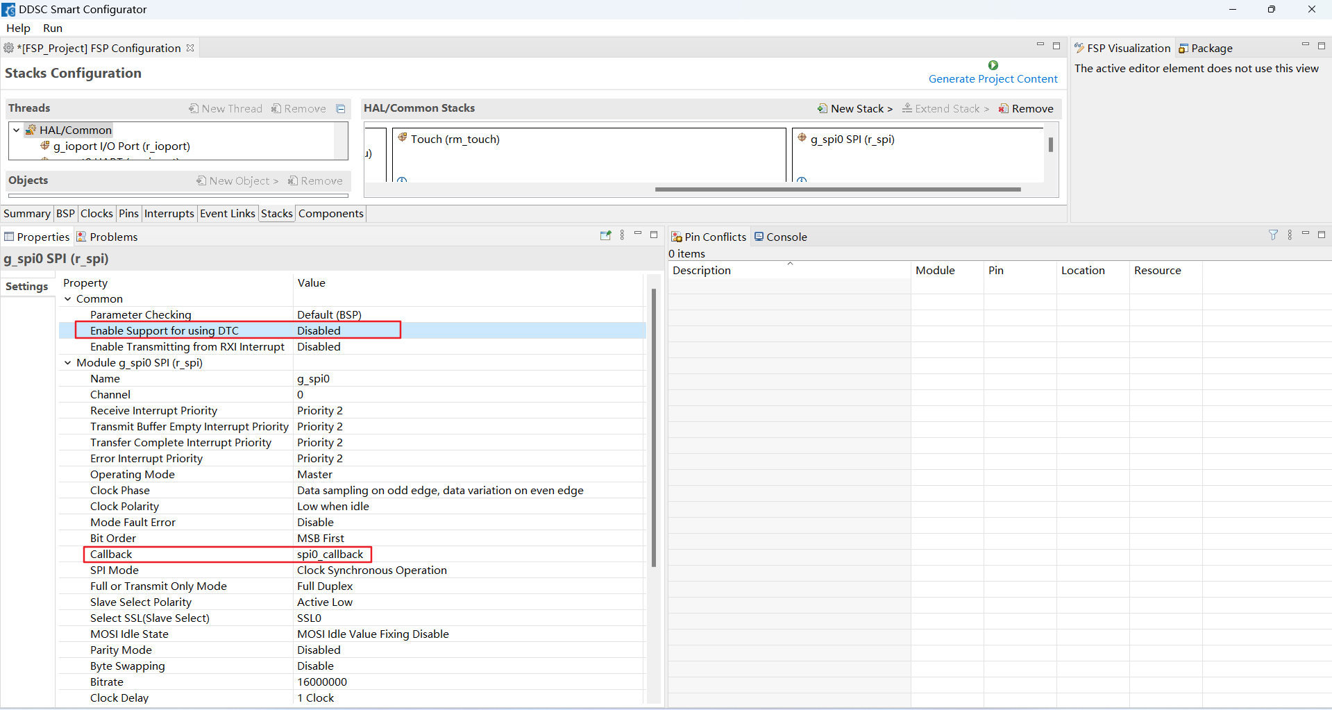Collapse the HAL/Common thread tree node
Screen dimensions: 1332x710
coord(17,130)
